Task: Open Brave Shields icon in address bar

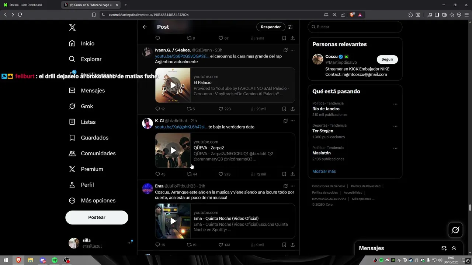Action: click(352, 15)
